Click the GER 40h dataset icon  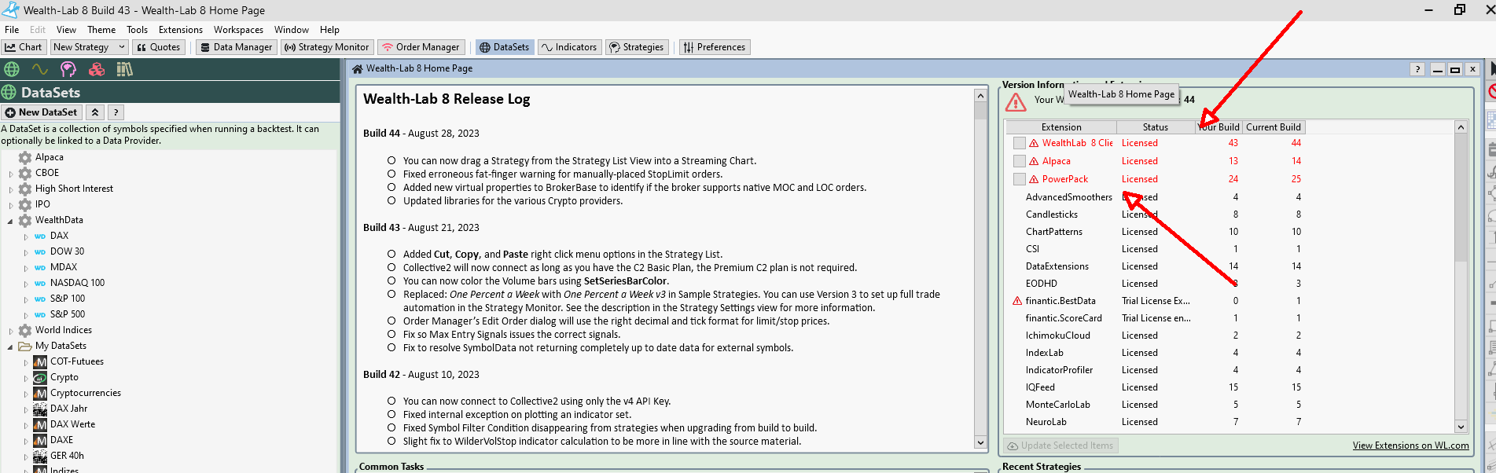point(40,456)
